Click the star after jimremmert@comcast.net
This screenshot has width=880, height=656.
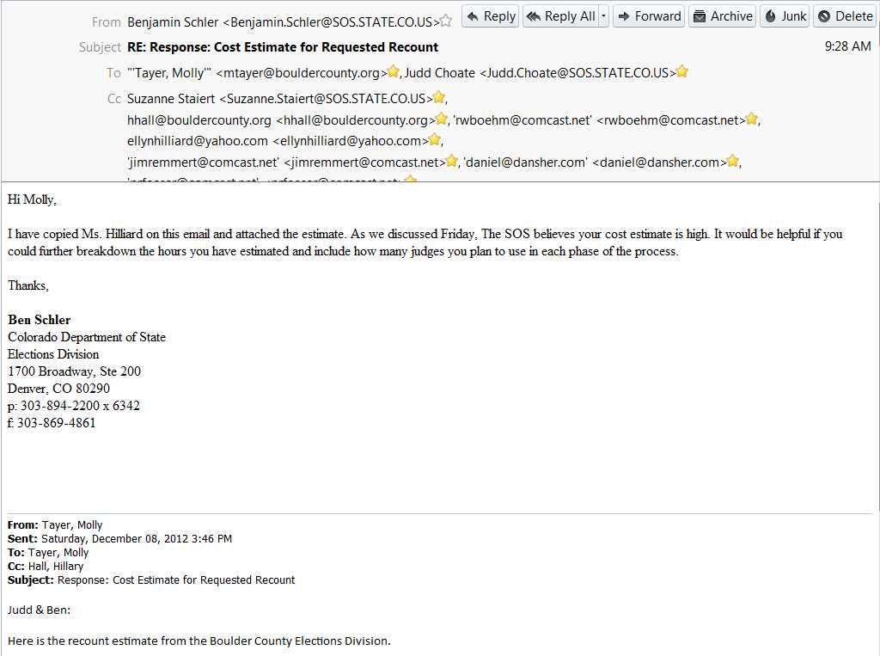452,161
